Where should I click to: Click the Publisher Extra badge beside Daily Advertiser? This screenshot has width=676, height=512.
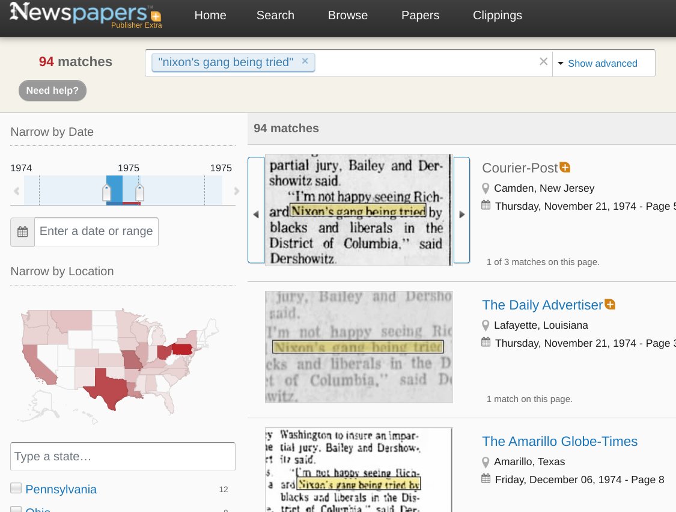click(x=610, y=304)
